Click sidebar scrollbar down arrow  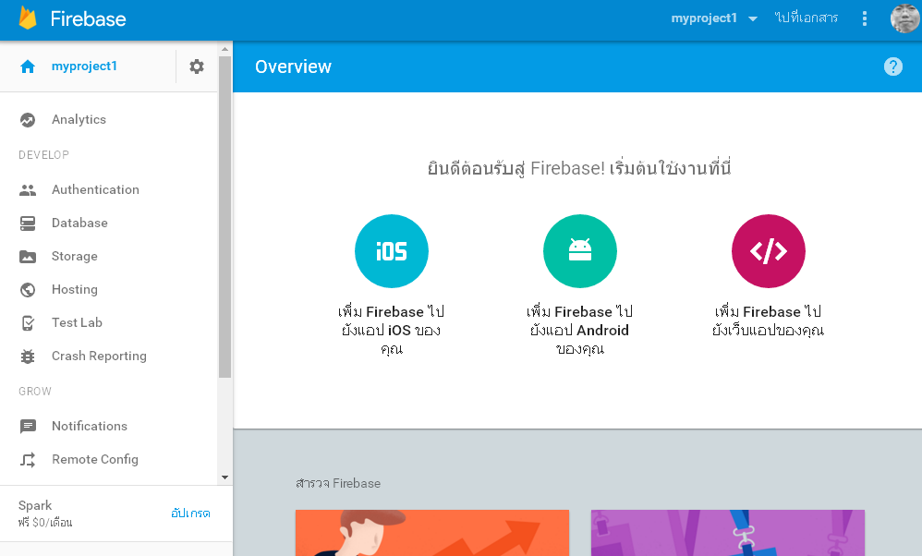224,477
